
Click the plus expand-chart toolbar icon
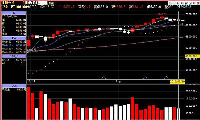[174, 3]
